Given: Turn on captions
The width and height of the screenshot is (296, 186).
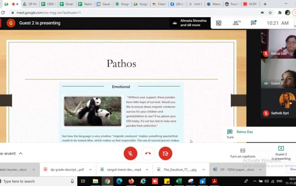Looking at the screenshot, I should (243, 153).
